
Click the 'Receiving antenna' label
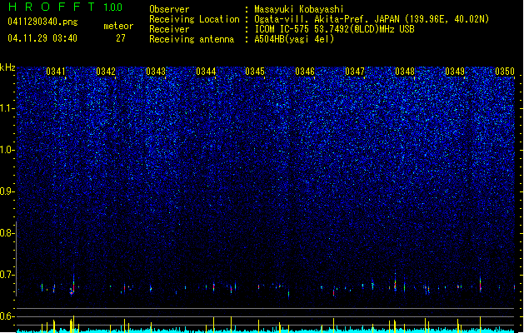[x=192, y=39]
